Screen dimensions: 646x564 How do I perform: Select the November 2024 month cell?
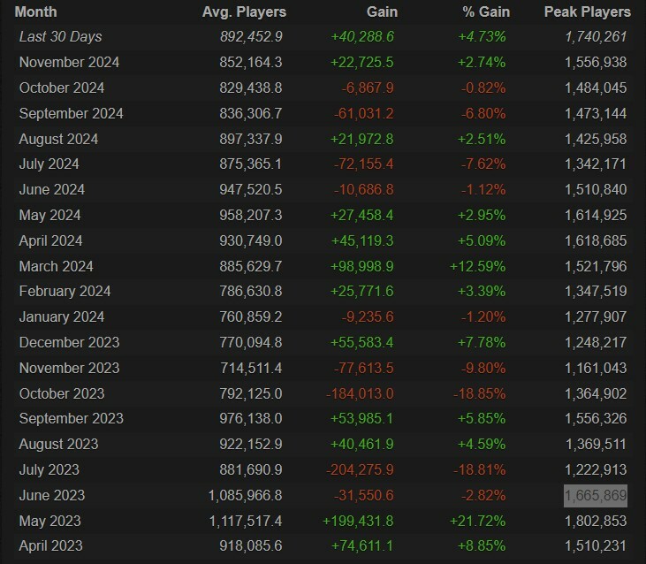[x=69, y=62]
